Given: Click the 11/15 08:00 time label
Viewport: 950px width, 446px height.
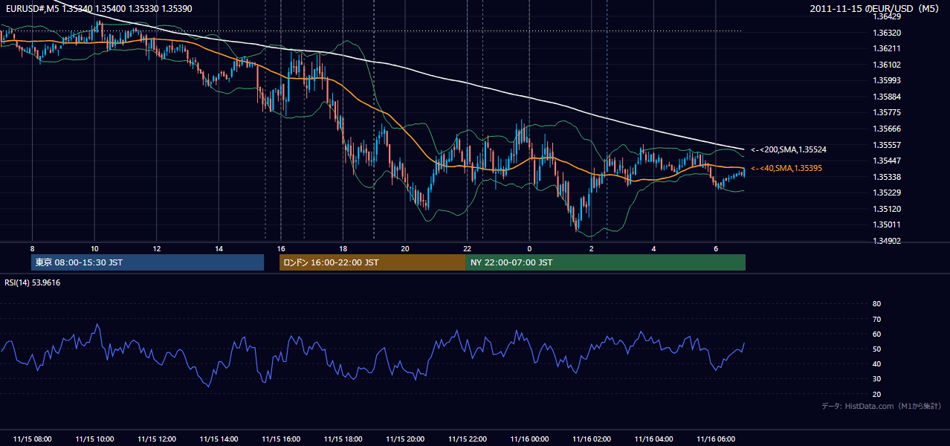Looking at the screenshot, I should click(32, 439).
